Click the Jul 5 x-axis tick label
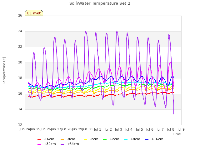The height and width of the screenshot is (150, 200). 139,129
